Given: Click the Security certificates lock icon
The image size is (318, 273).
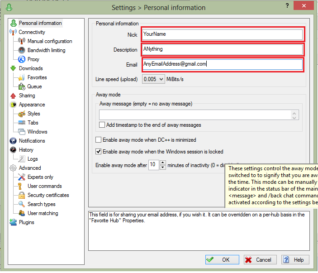Looking at the screenshot, I should click(x=22, y=195).
